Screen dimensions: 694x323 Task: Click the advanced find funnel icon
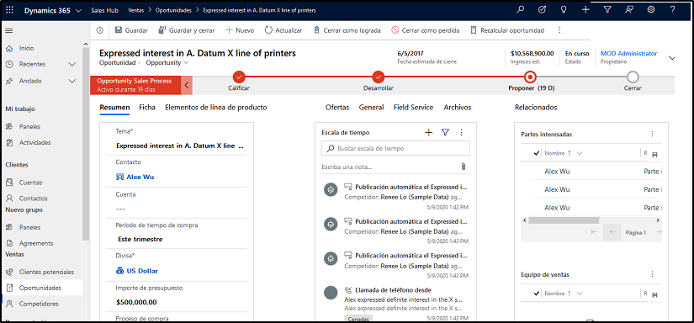click(x=607, y=10)
